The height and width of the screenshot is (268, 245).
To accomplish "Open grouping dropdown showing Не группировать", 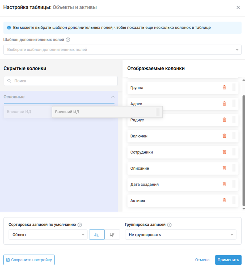I will pos(180,235).
